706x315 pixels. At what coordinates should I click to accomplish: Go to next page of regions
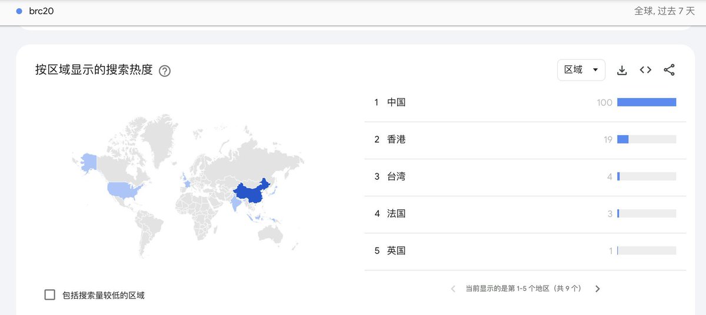(x=598, y=289)
